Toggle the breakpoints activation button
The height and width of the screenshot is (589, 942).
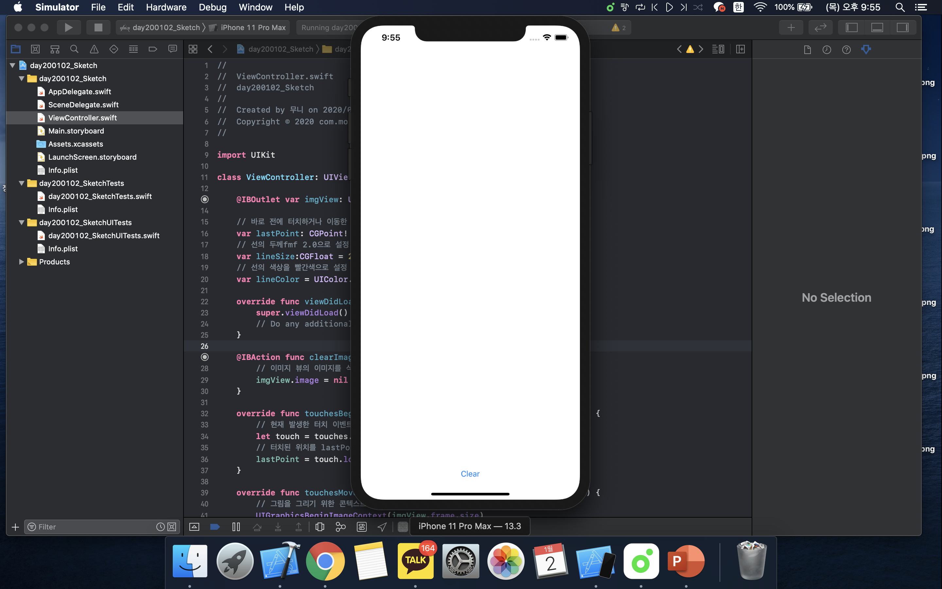[215, 527]
